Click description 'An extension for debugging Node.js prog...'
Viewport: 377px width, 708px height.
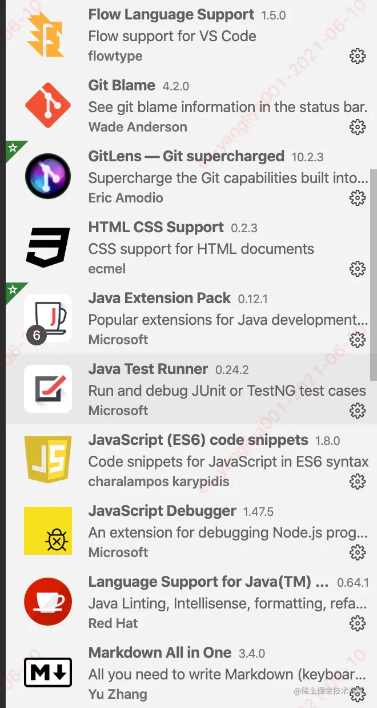228,532
